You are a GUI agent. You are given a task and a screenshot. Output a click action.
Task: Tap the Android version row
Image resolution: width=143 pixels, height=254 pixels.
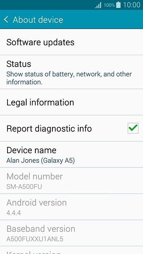(x=71, y=207)
